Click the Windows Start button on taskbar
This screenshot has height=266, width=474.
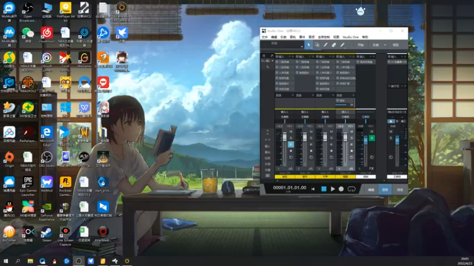pos(6,261)
